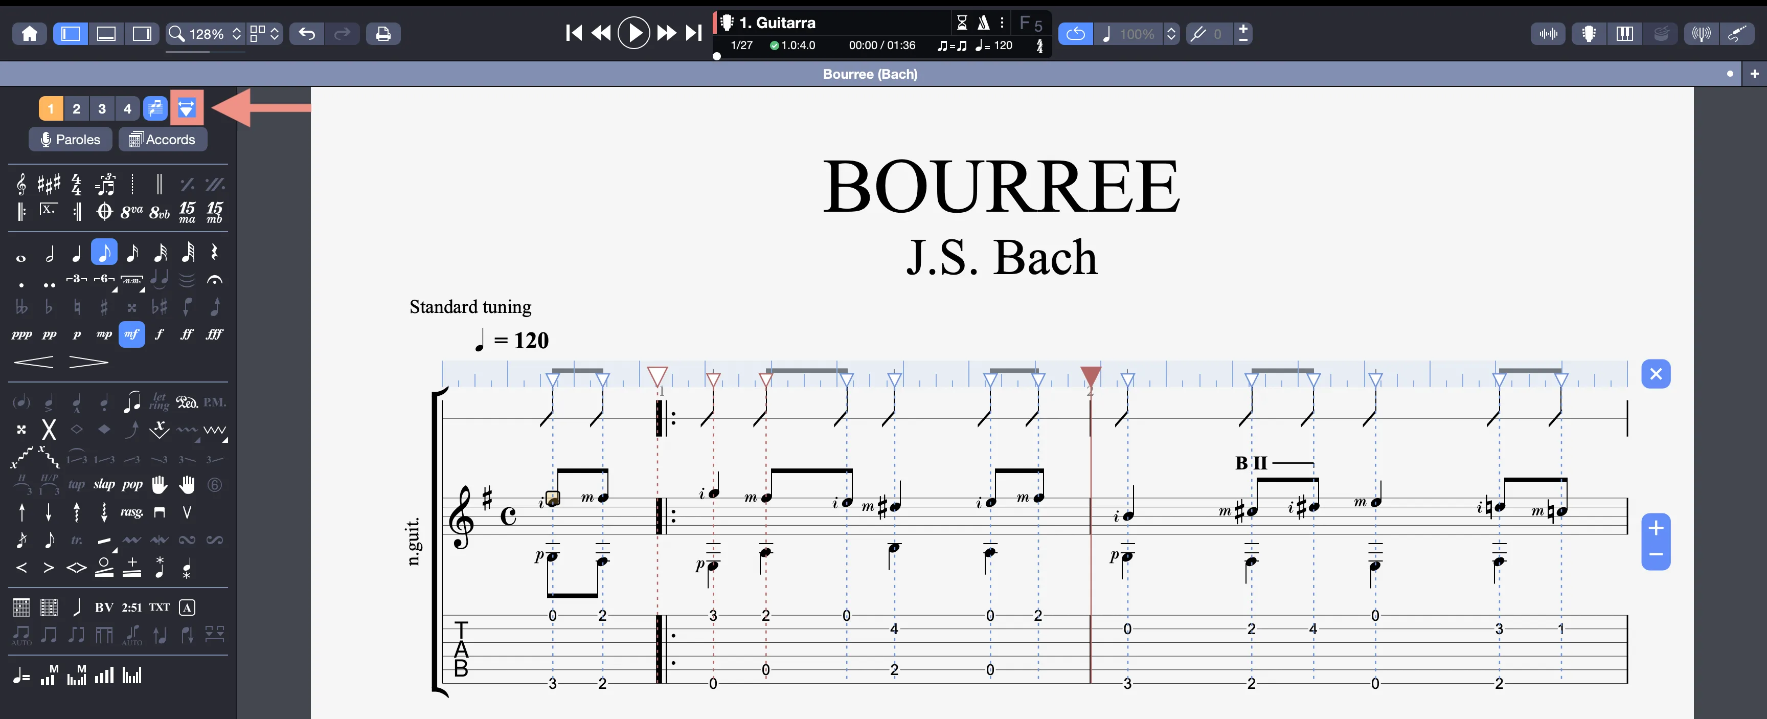Open the view layout dropdown
Image resolution: width=1767 pixels, height=719 pixels.
pyautogui.click(x=265, y=34)
